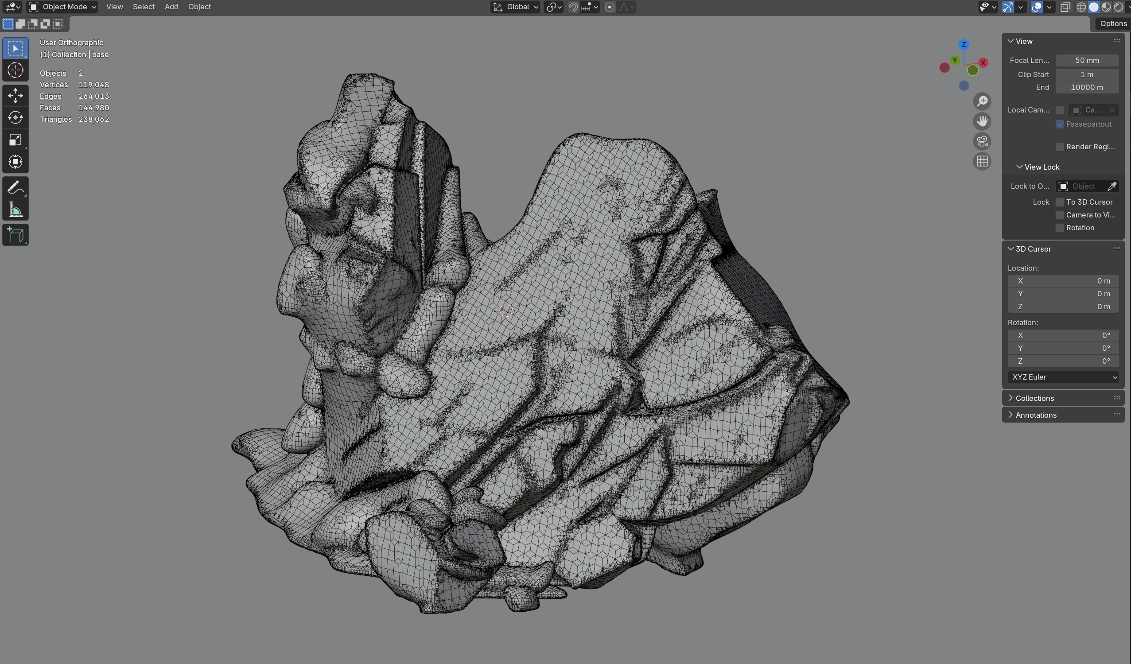Click the Options button
The width and height of the screenshot is (1131, 664).
click(1112, 23)
